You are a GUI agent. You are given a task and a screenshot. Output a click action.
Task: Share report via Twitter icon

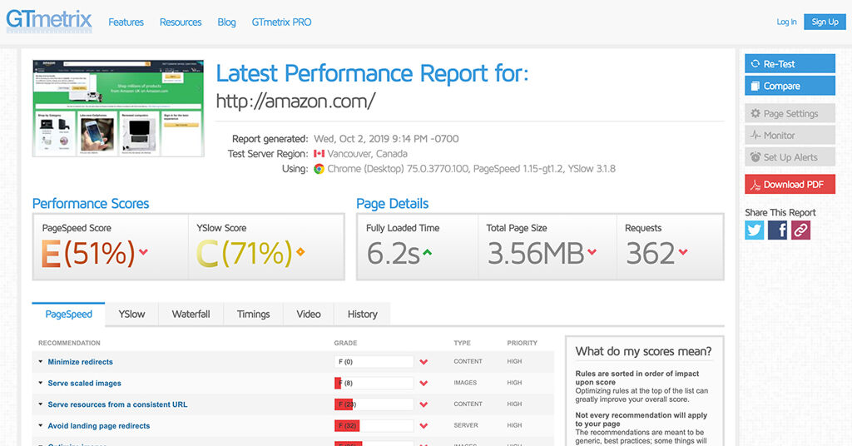(754, 230)
